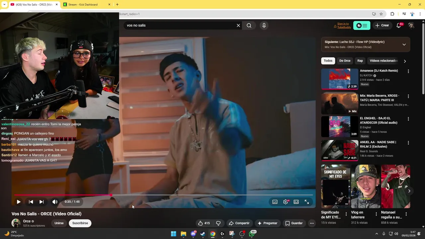This screenshot has height=239, width=425.
Task: Dislike the video thumbs-down
Action: point(218,223)
